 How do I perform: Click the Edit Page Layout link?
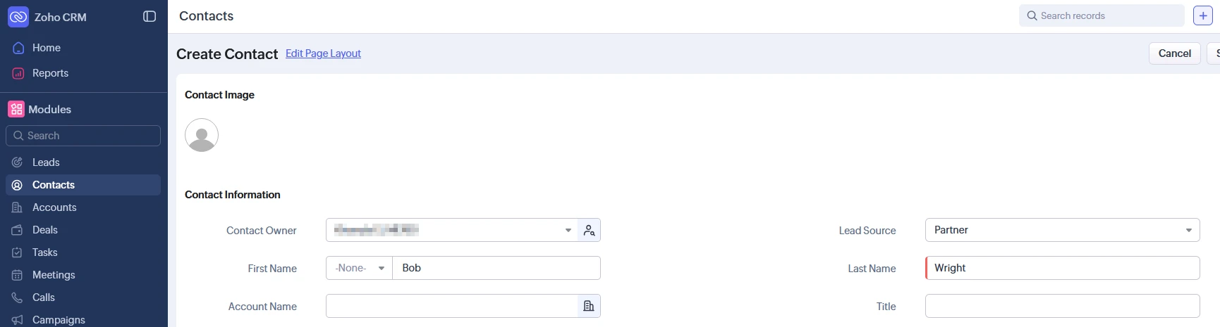tap(323, 53)
